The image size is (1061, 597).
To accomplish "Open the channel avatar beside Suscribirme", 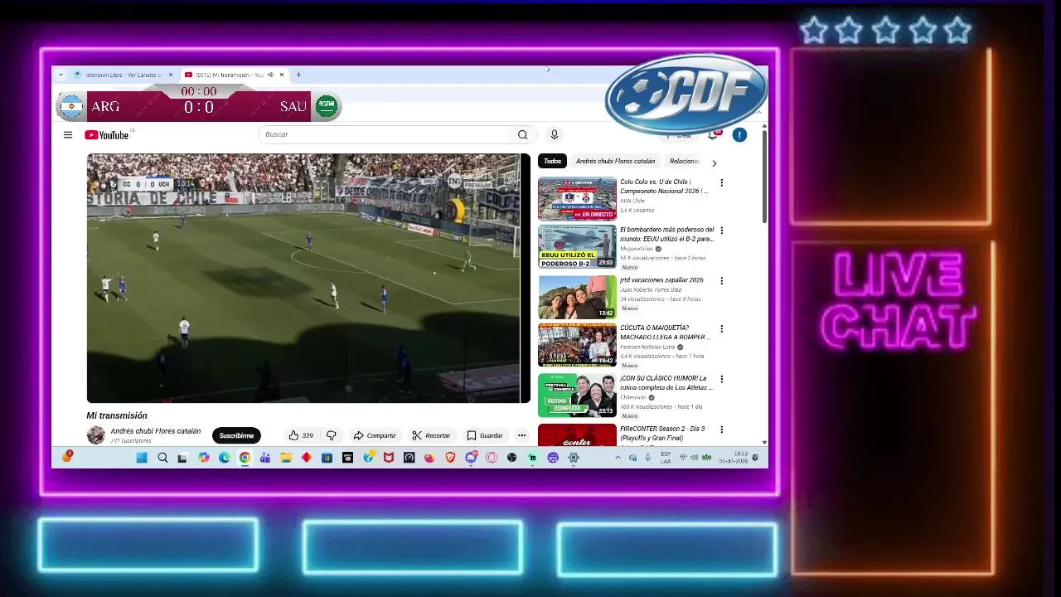I will (x=96, y=435).
